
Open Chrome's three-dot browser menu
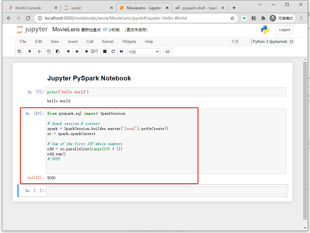click(301, 18)
